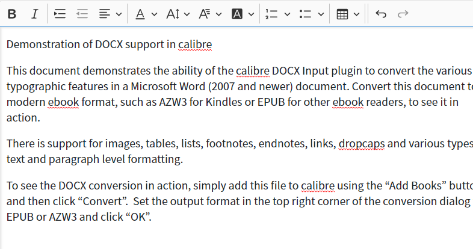473x249 pixels.
Task: Insert a bulleted list
Action: point(305,14)
